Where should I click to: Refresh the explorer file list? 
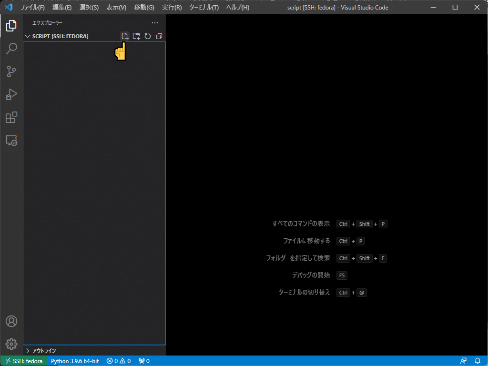[148, 36]
